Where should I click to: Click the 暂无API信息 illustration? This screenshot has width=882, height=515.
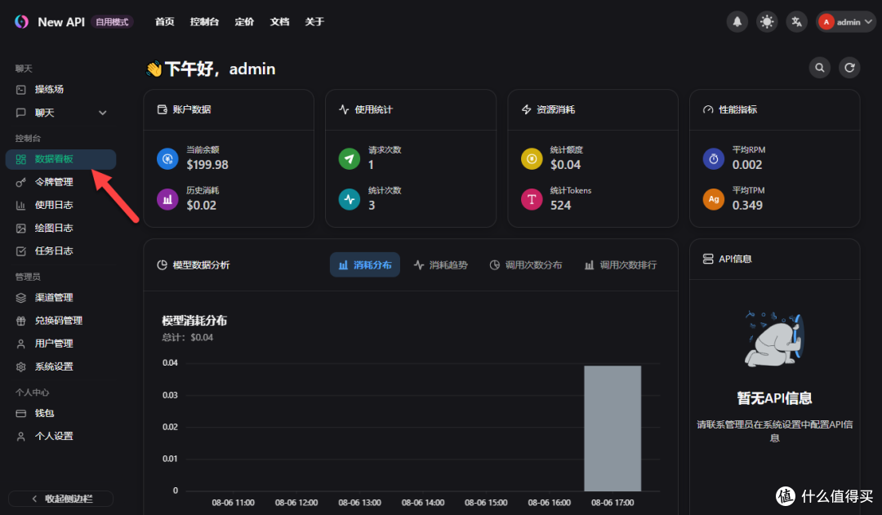(x=774, y=339)
